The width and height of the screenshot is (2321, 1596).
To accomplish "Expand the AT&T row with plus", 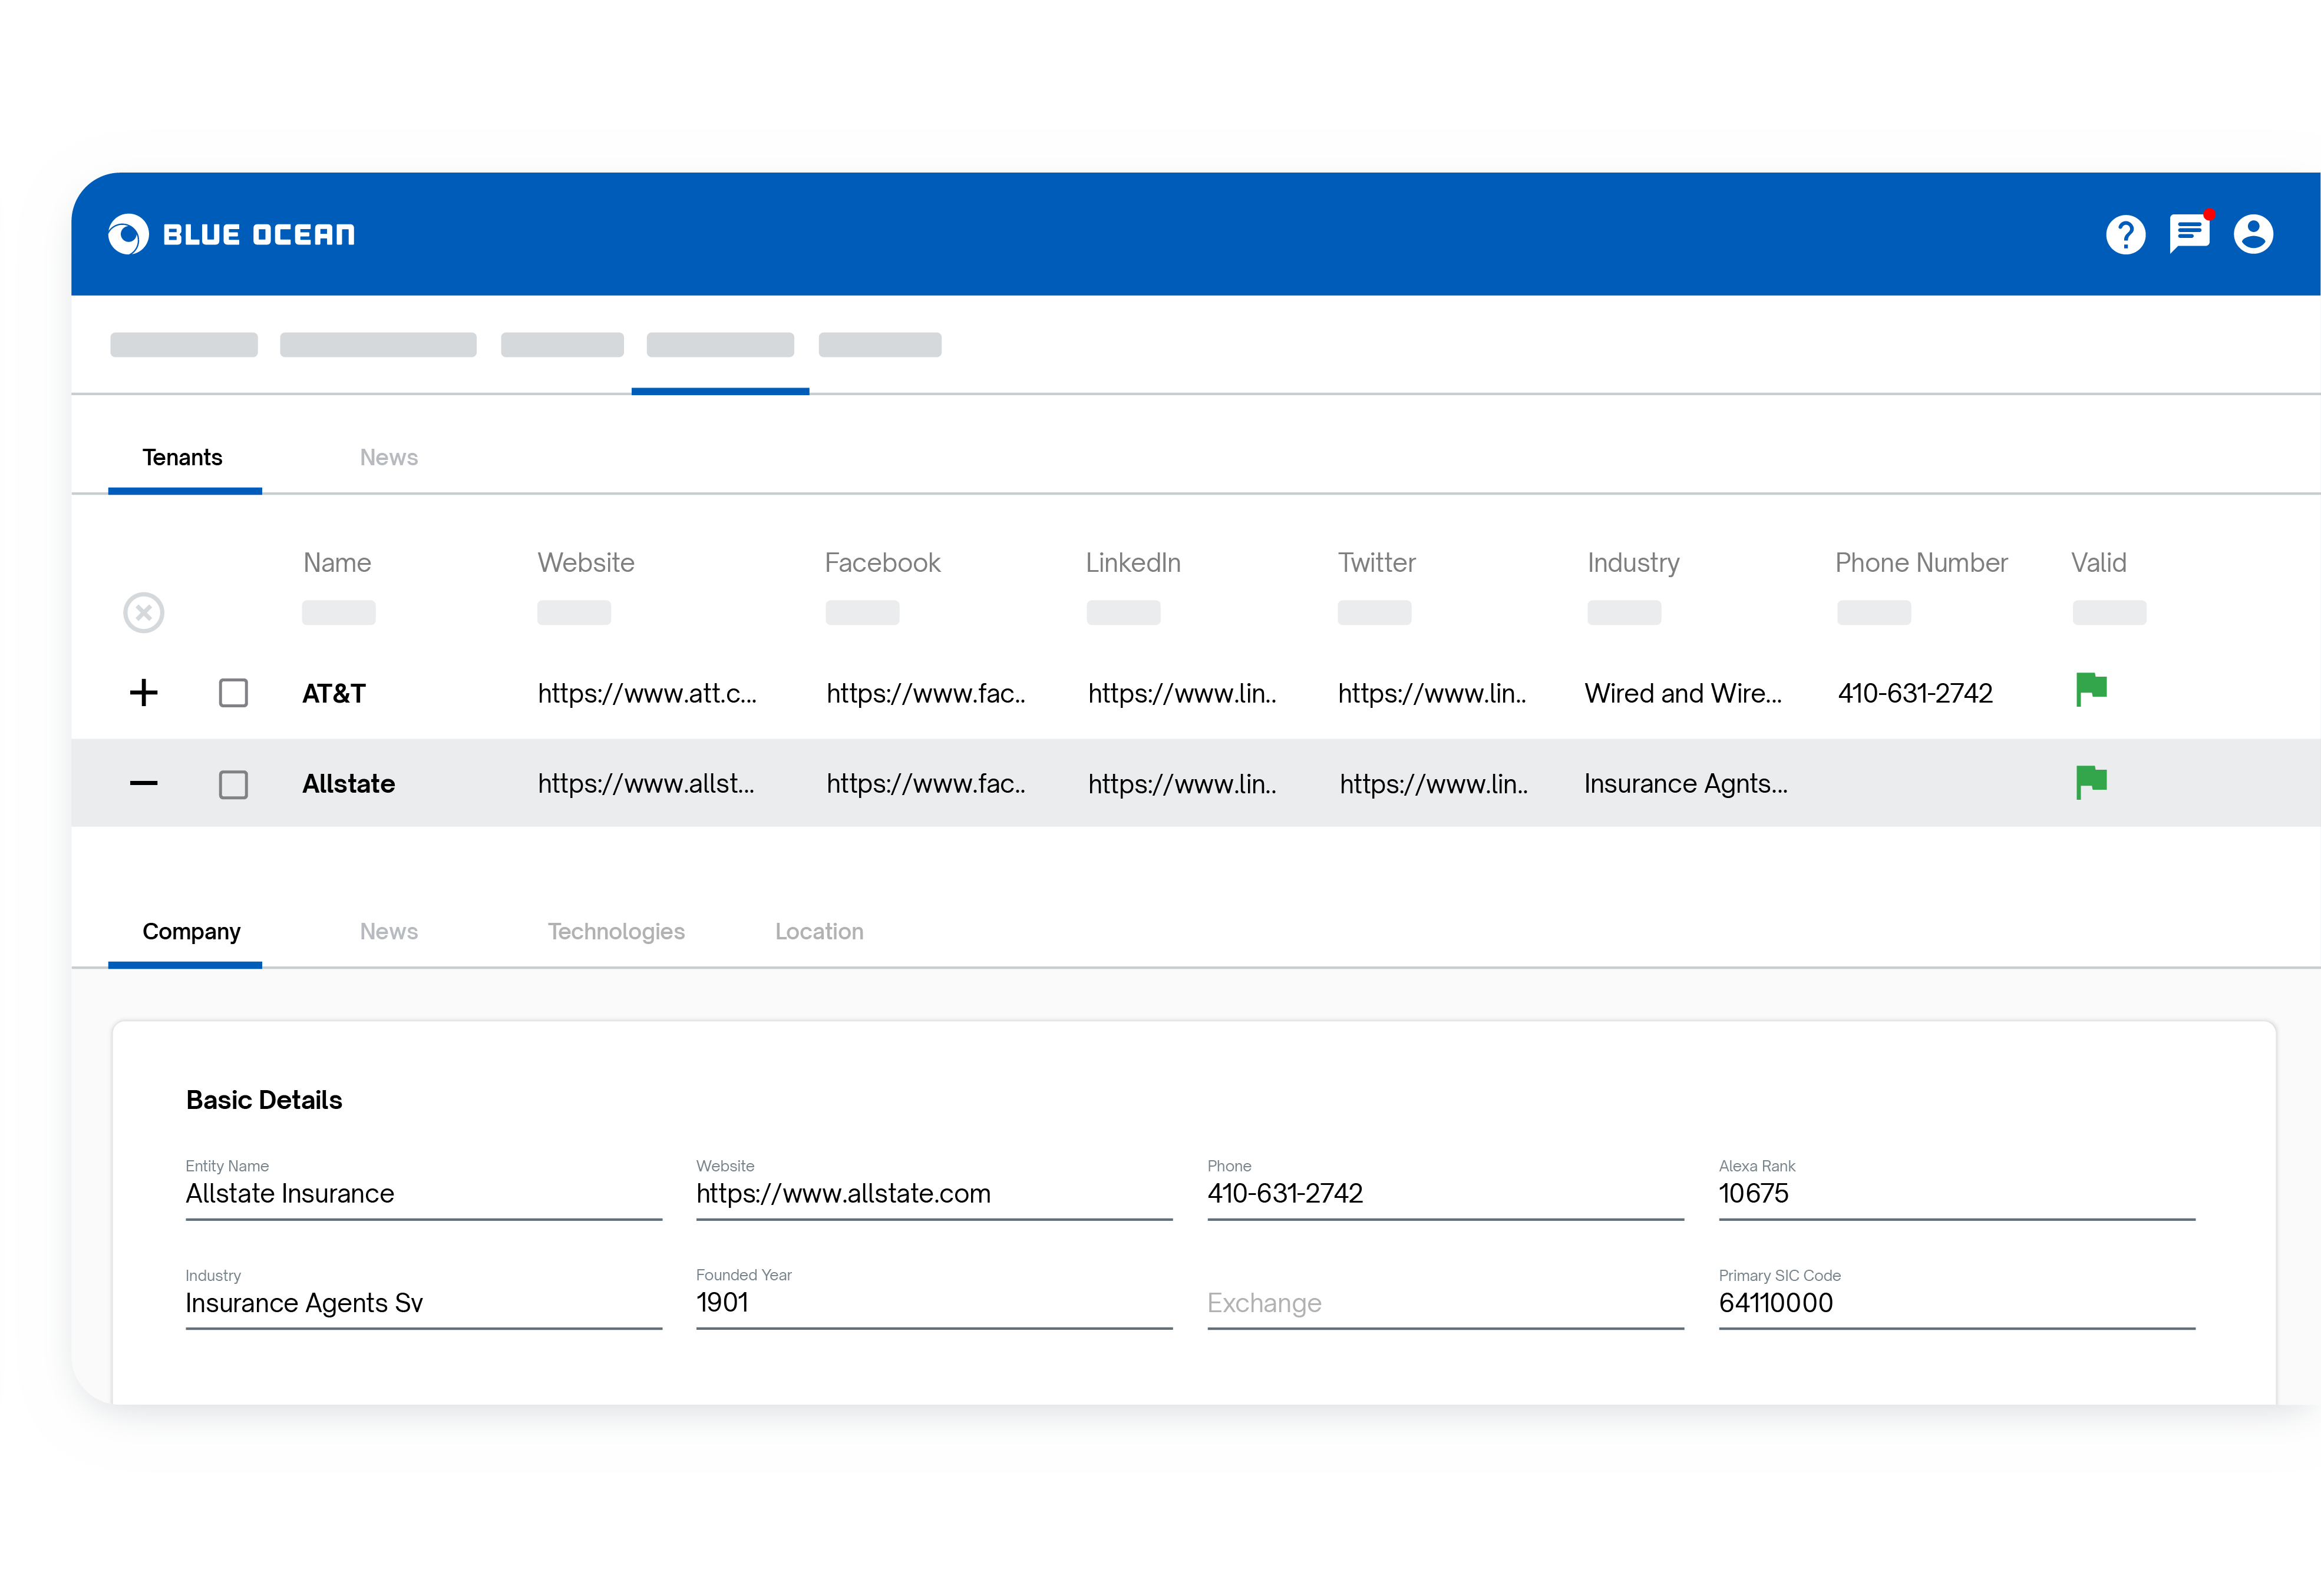I will pyautogui.click(x=144, y=693).
